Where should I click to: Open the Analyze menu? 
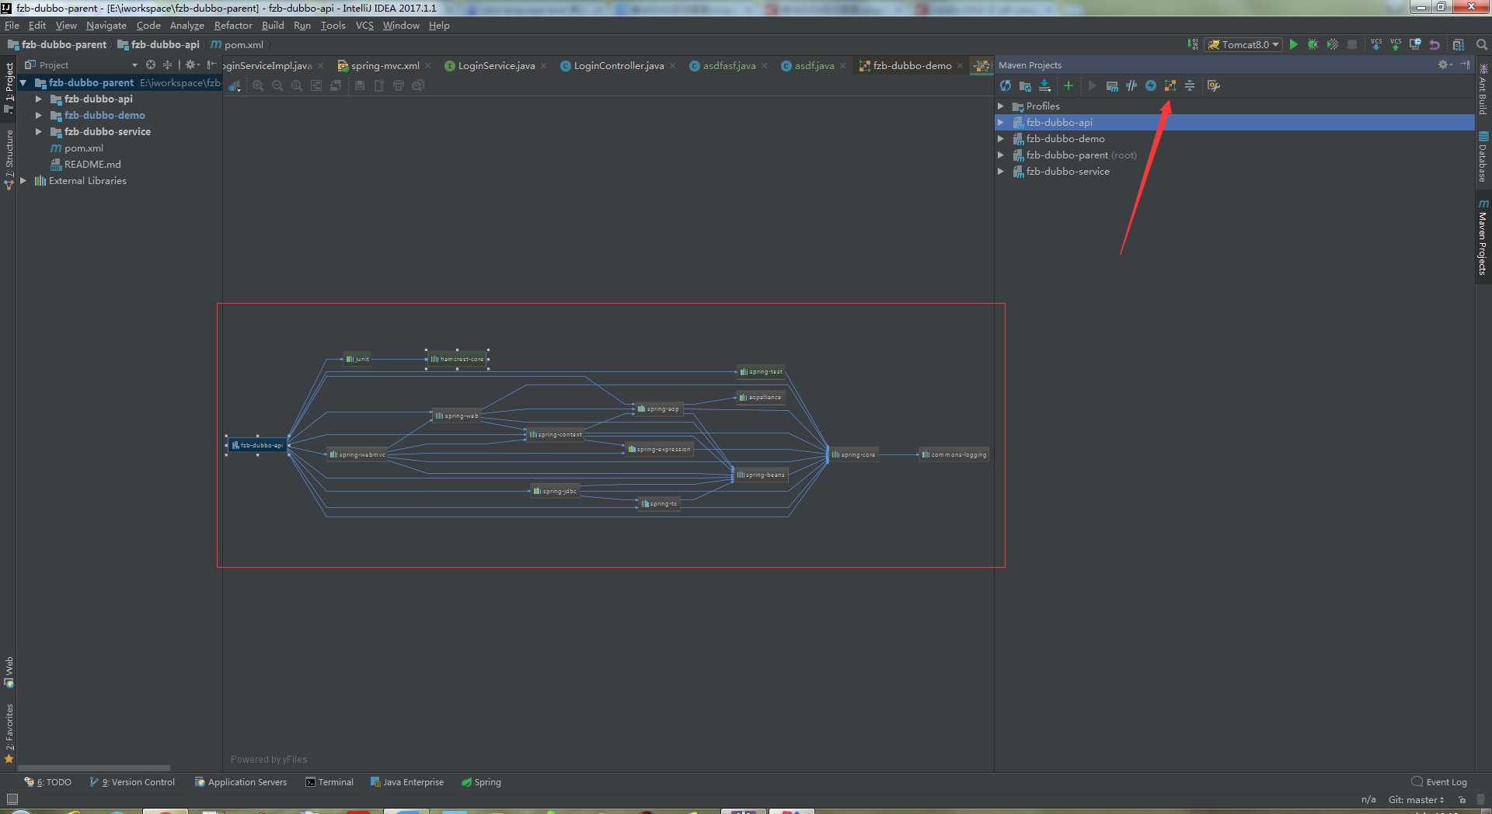coord(186,25)
